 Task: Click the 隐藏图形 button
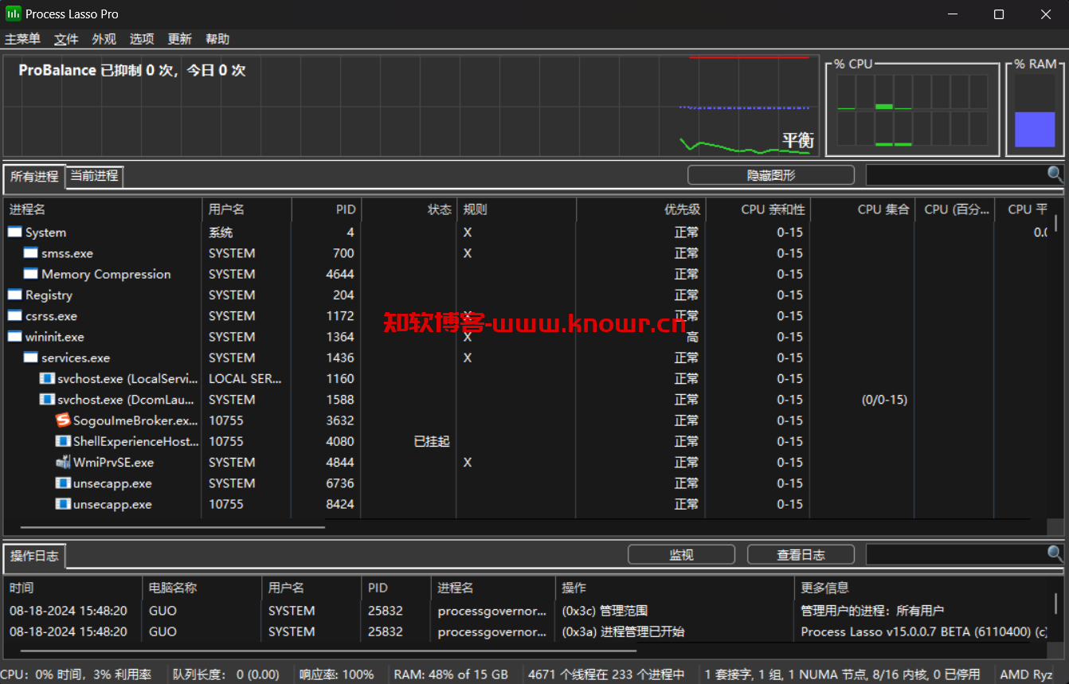pos(771,175)
